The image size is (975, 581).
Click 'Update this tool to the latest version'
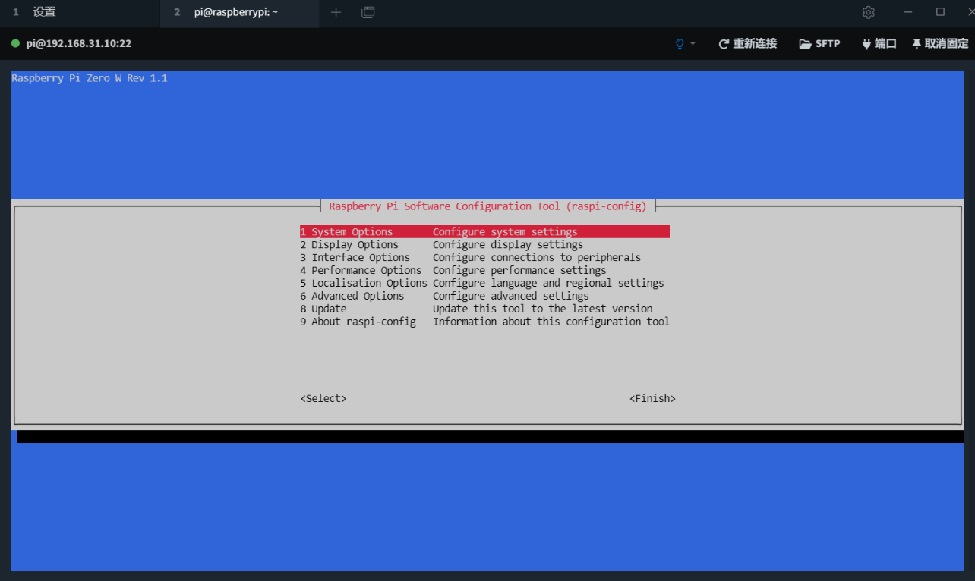543,309
